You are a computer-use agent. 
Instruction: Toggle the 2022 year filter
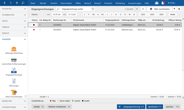coord(143,15)
